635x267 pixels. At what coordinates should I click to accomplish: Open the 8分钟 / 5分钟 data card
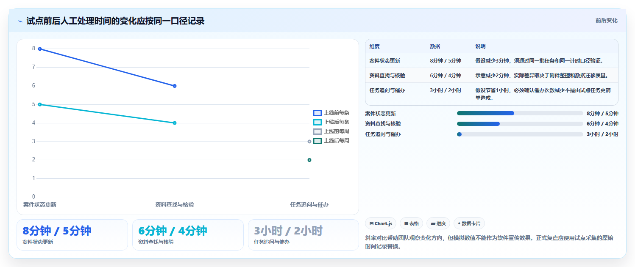pos(72,235)
